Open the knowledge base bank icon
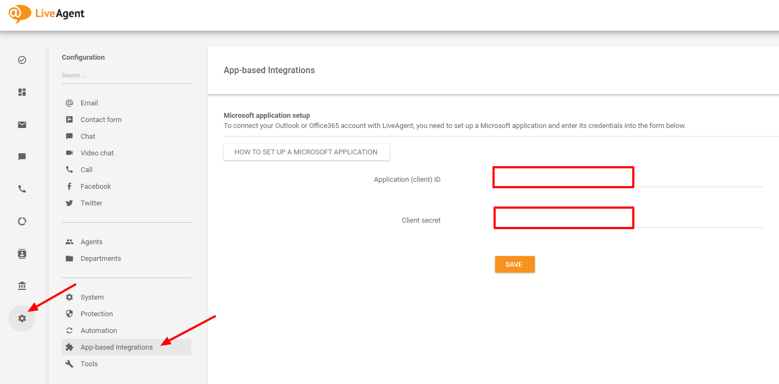Viewport: 779px width, 384px height. (22, 286)
